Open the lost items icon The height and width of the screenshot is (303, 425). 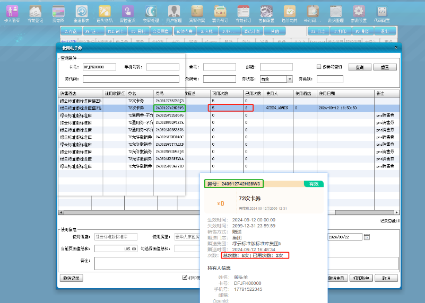[105, 14]
